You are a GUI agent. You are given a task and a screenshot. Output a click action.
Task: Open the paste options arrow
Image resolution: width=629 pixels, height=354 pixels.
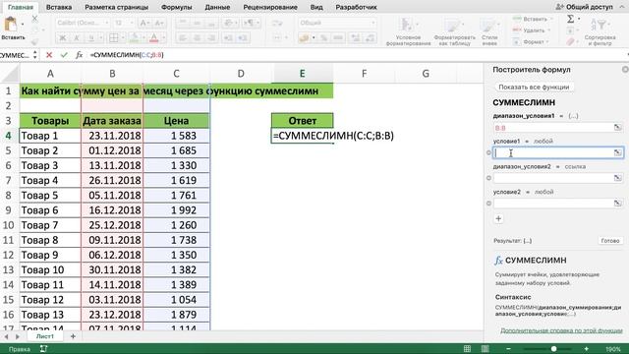[23, 24]
